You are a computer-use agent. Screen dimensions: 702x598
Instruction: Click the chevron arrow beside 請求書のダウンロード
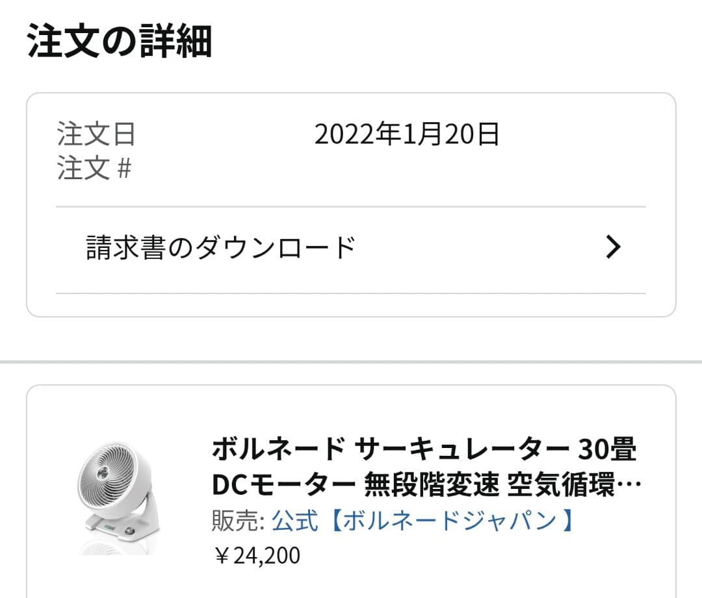tap(613, 247)
